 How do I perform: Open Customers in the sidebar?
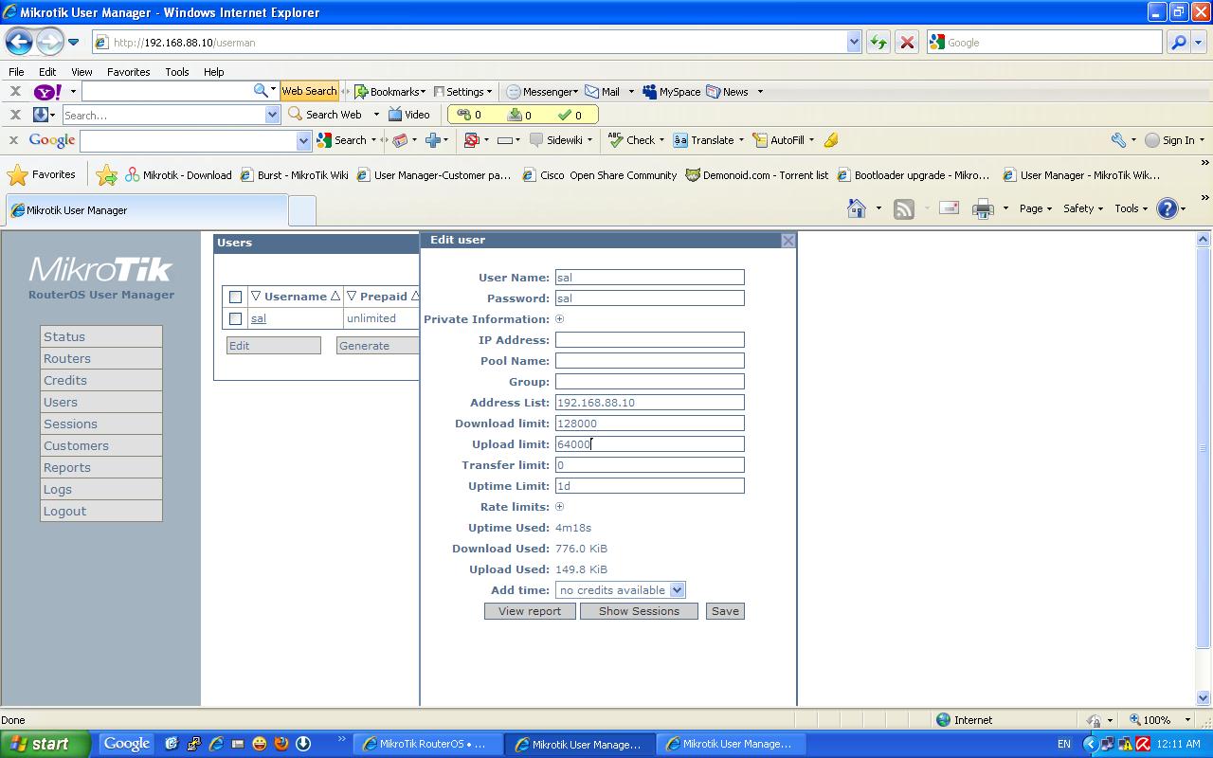pos(101,445)
